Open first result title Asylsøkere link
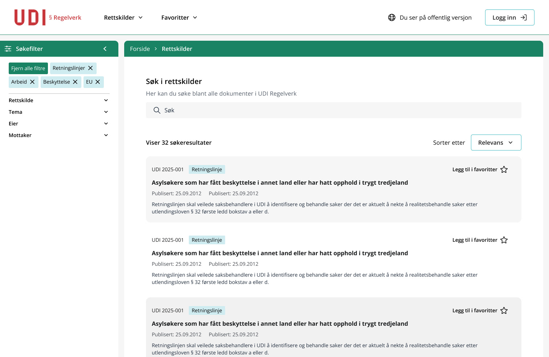The height and width of the screenshot is (357, 549). pos(280,182)
